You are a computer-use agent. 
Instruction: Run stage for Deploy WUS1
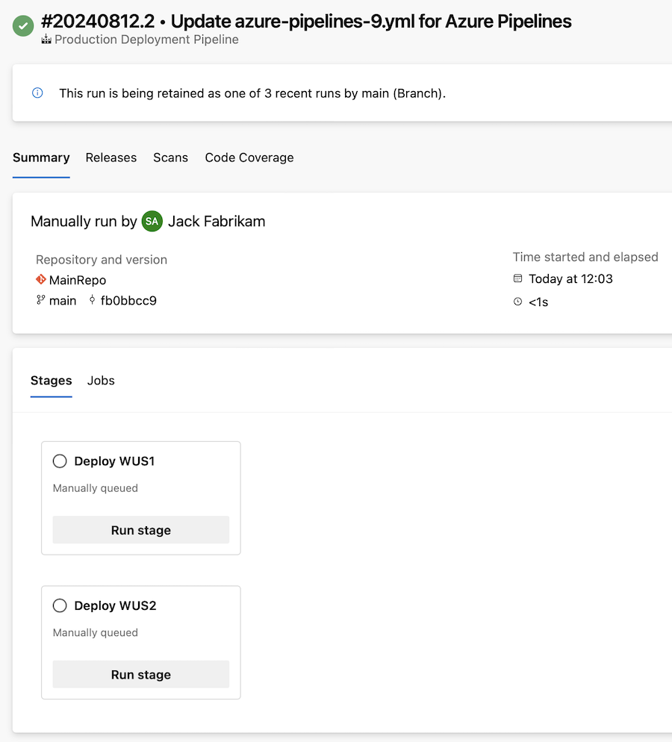(141, 530)
